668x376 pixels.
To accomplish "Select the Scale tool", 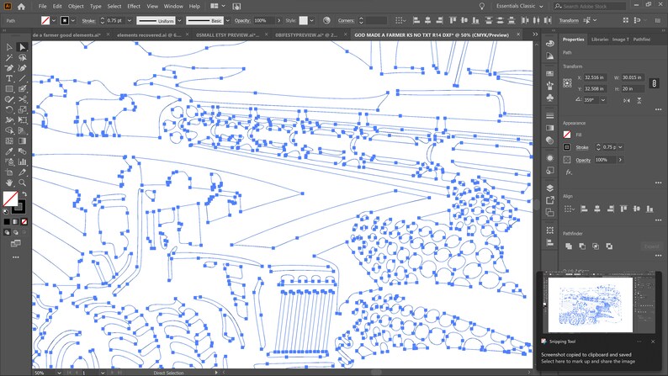I will tap(22, 110).
